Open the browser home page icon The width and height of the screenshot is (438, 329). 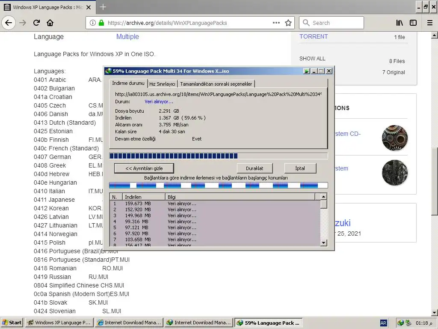point(50,23)
